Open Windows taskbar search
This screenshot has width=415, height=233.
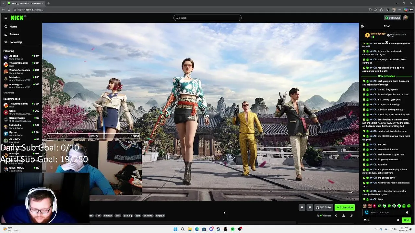[183, 229]
